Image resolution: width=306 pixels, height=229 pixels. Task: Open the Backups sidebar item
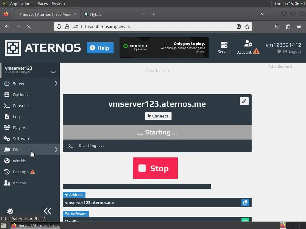point(30,172)
